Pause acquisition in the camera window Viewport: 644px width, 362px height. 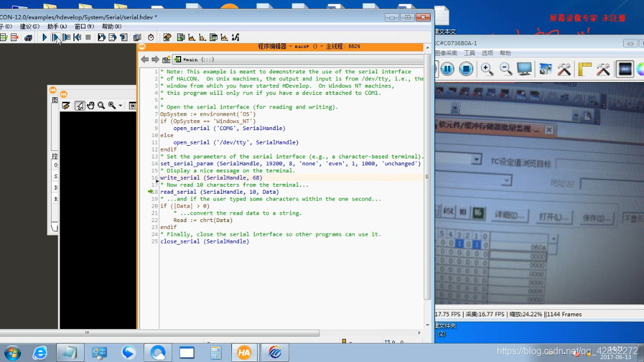click(x=447, y=69)
